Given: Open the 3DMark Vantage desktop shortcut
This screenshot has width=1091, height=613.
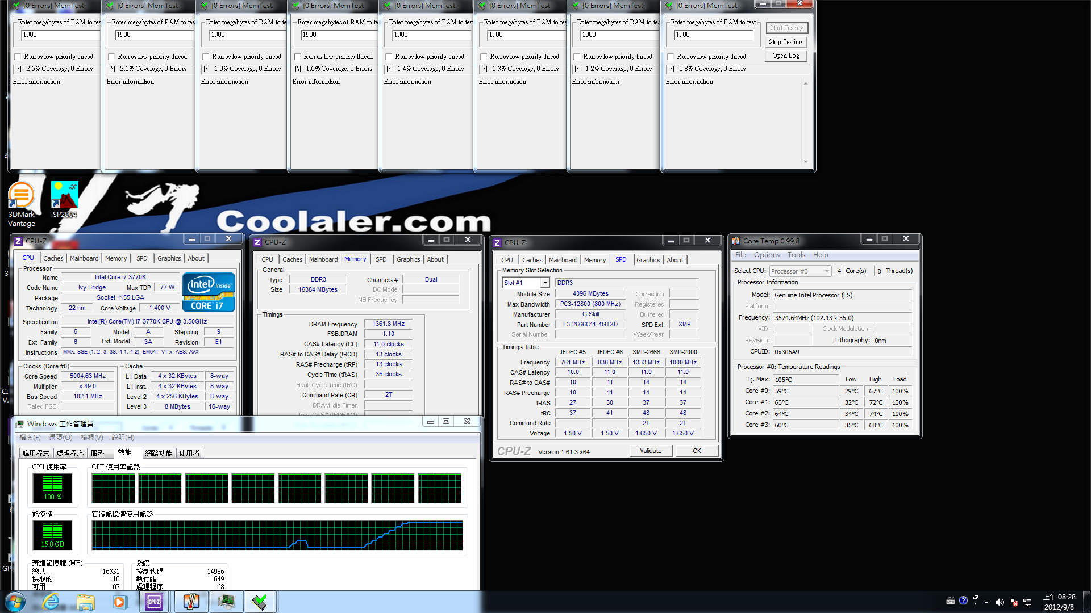Looking at the screenshot, I should [22, 204].
